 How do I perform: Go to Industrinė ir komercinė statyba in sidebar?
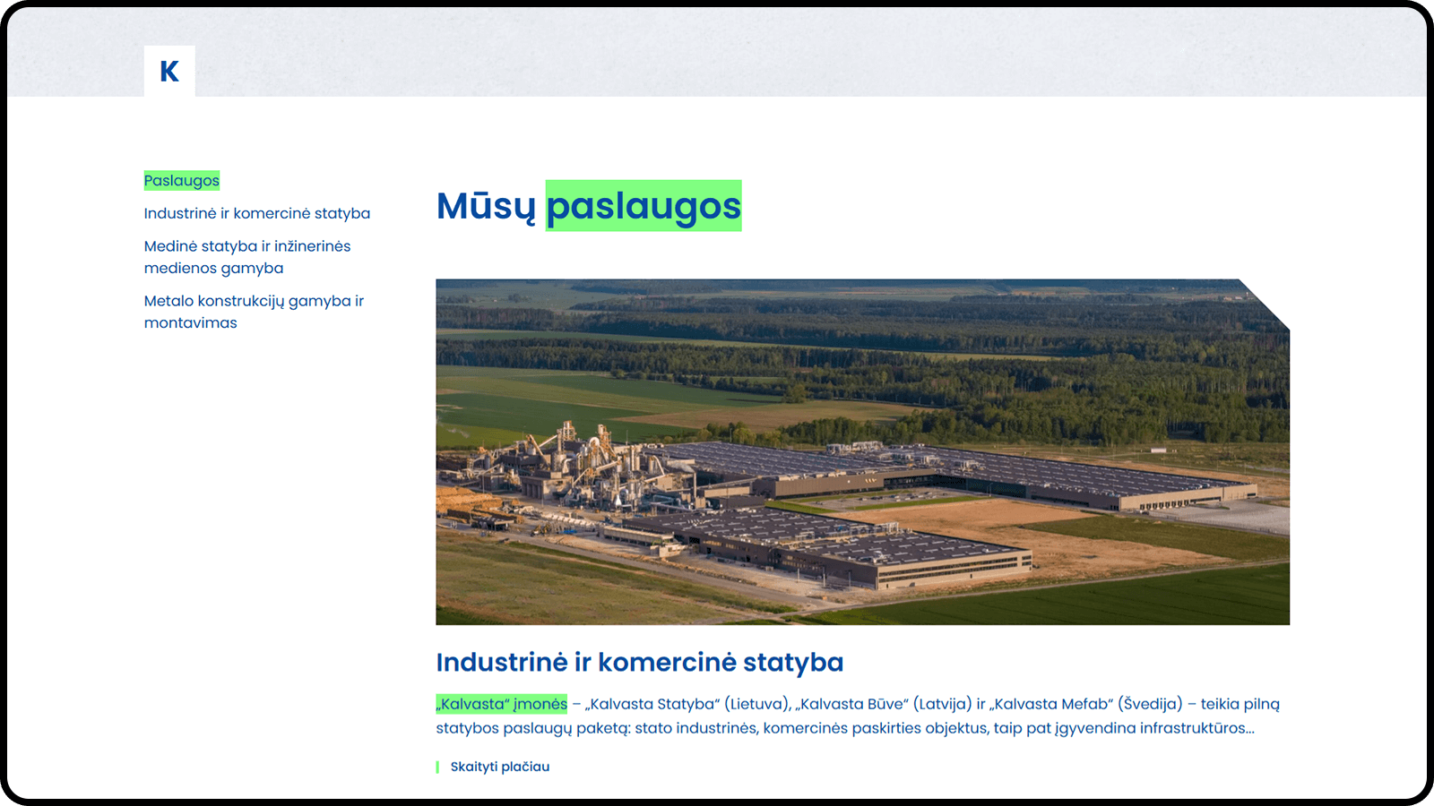(257, 213)
